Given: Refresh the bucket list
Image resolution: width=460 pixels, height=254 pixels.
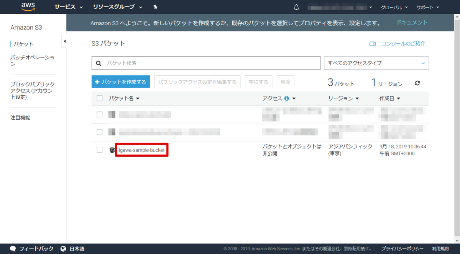Looking at the screenshot, I should click(417, 83).
